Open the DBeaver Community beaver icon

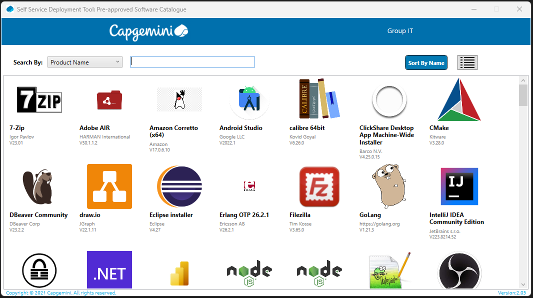click(x=39, y=186)
